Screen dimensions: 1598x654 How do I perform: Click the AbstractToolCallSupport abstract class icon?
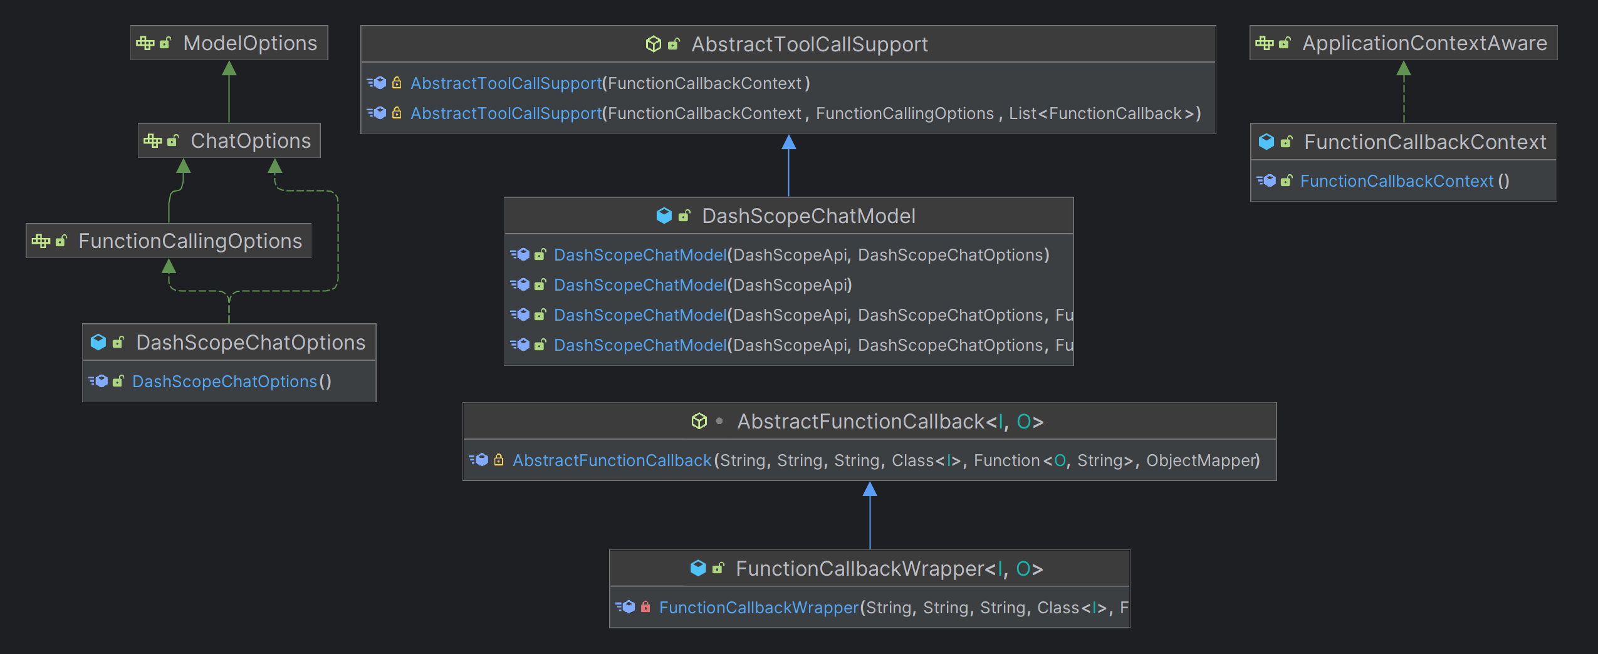pos(654,44)
